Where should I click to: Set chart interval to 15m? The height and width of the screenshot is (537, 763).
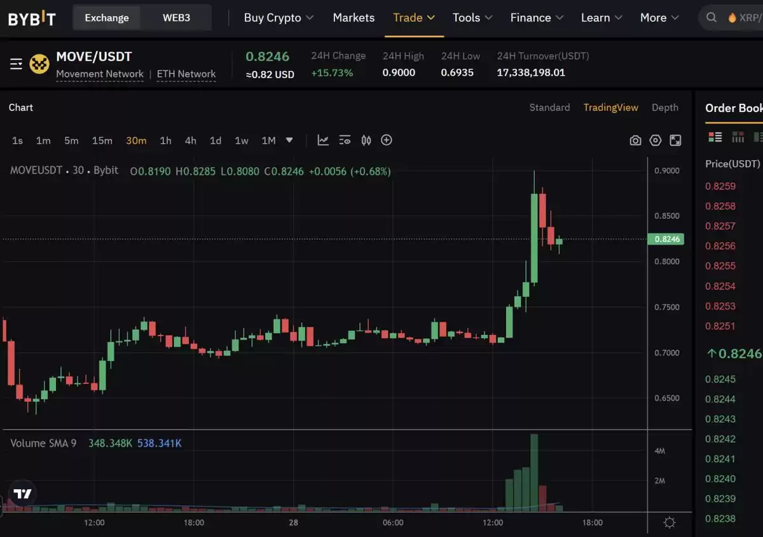(102, 140)
